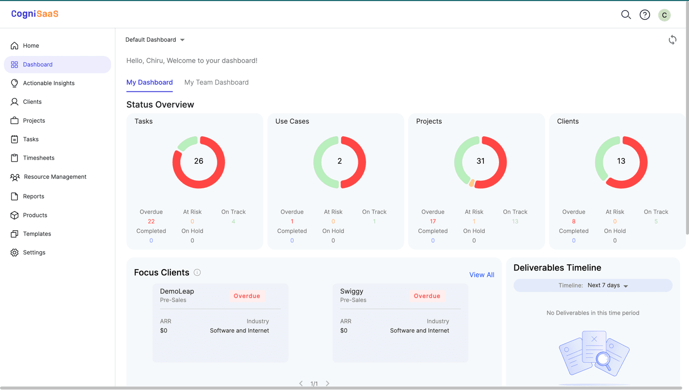Click View All link for Focus Clients
Screen dimensions: 689x390
click(481, 275)
